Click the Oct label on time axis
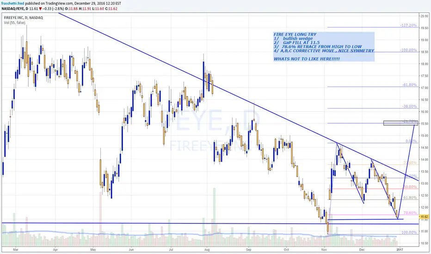Image resolution: width=431 pixels, height=254 pixels. point(286,249)
